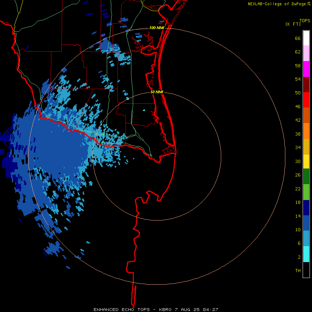Click the "46" legend value

click(x=298, y=107)
